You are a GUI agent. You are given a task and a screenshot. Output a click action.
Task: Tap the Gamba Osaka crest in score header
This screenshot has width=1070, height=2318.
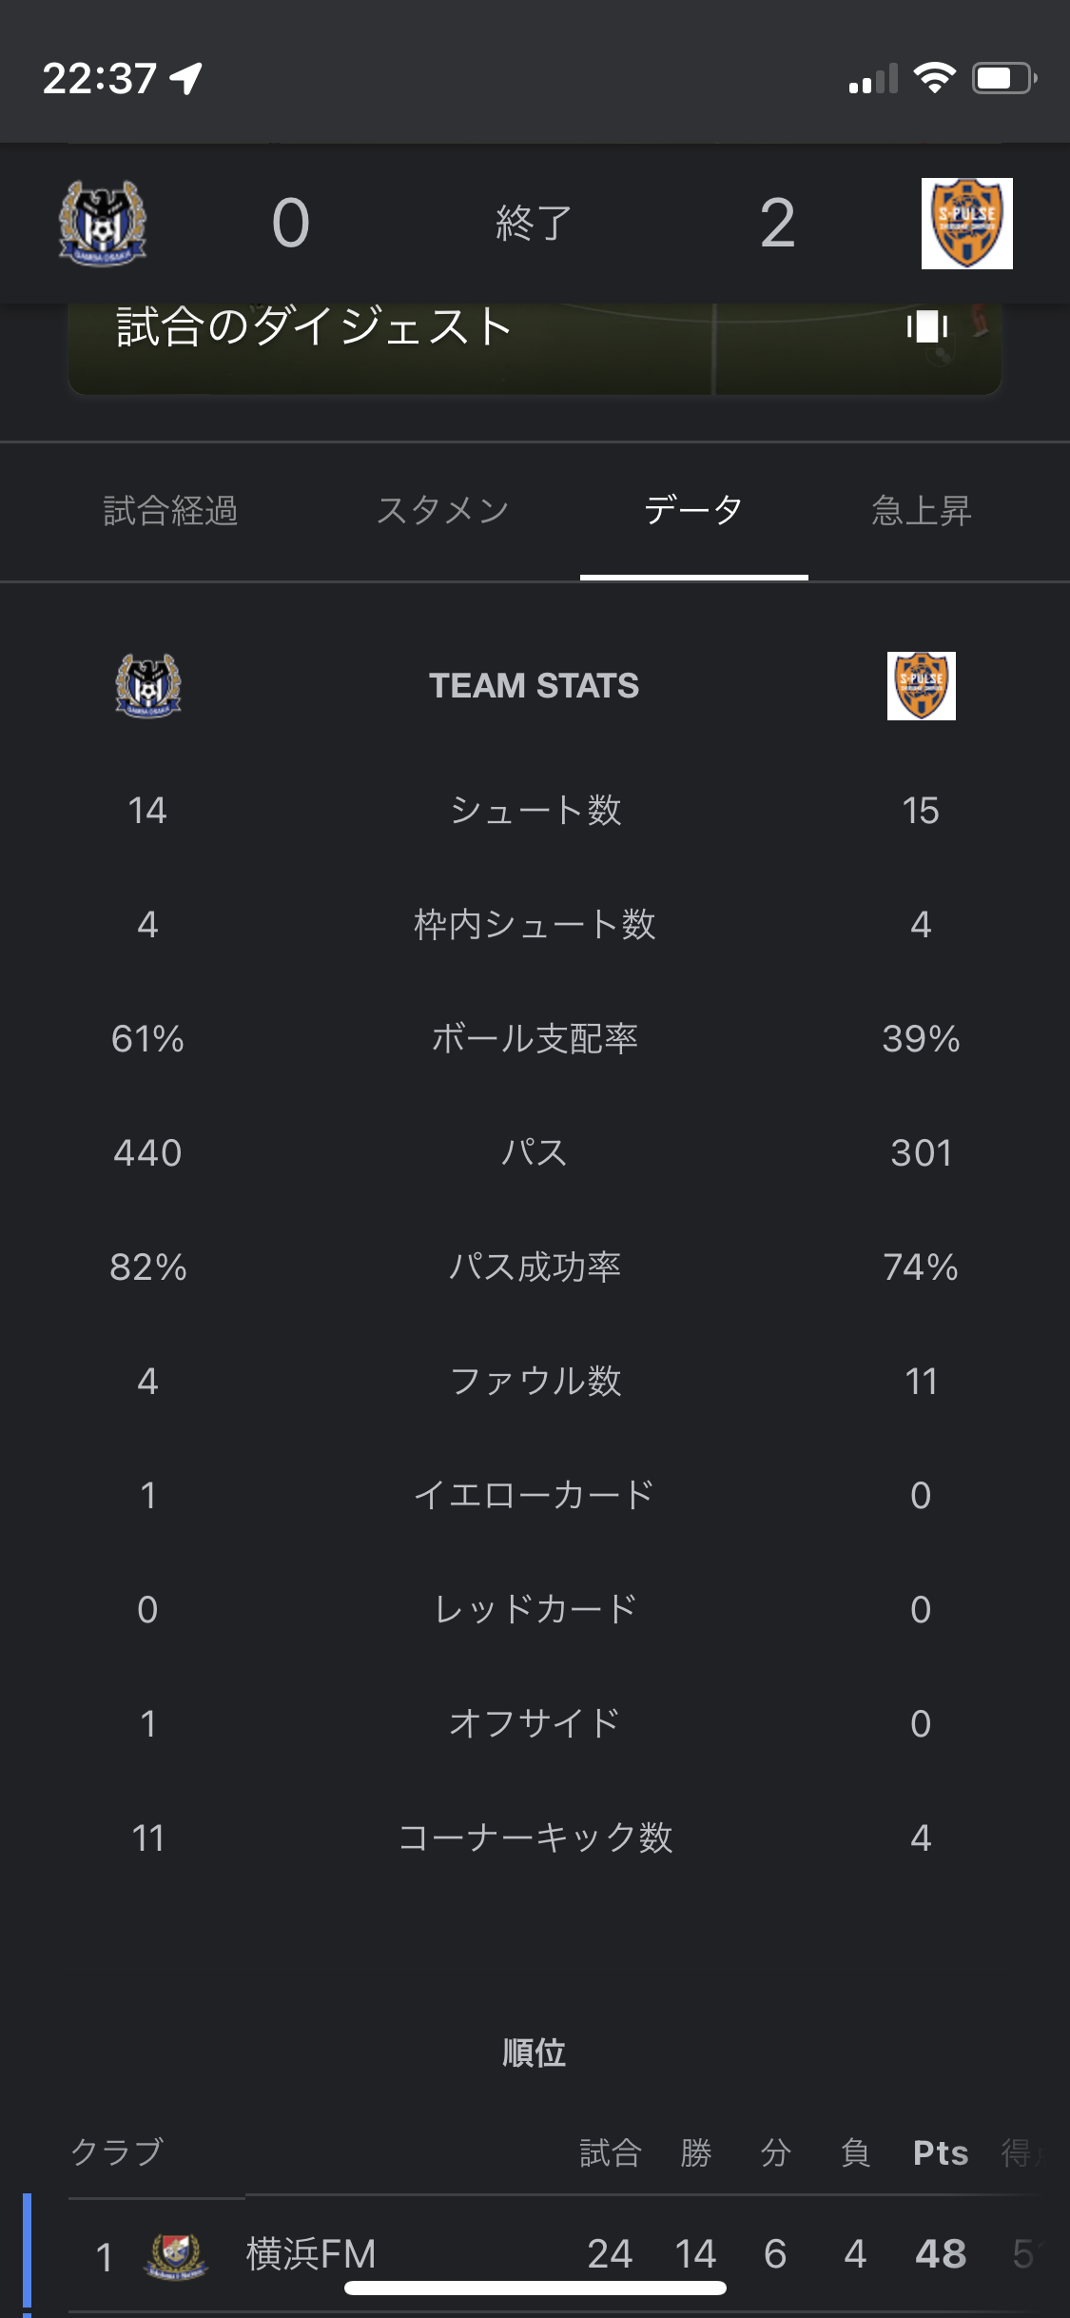(x=103, y=224)
